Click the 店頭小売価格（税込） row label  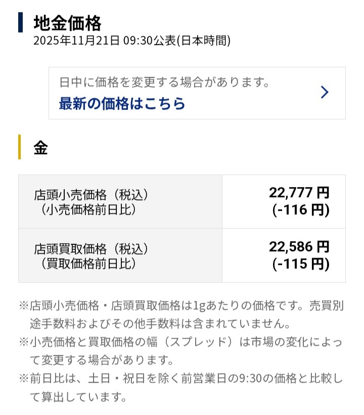(x=93, y=195)
